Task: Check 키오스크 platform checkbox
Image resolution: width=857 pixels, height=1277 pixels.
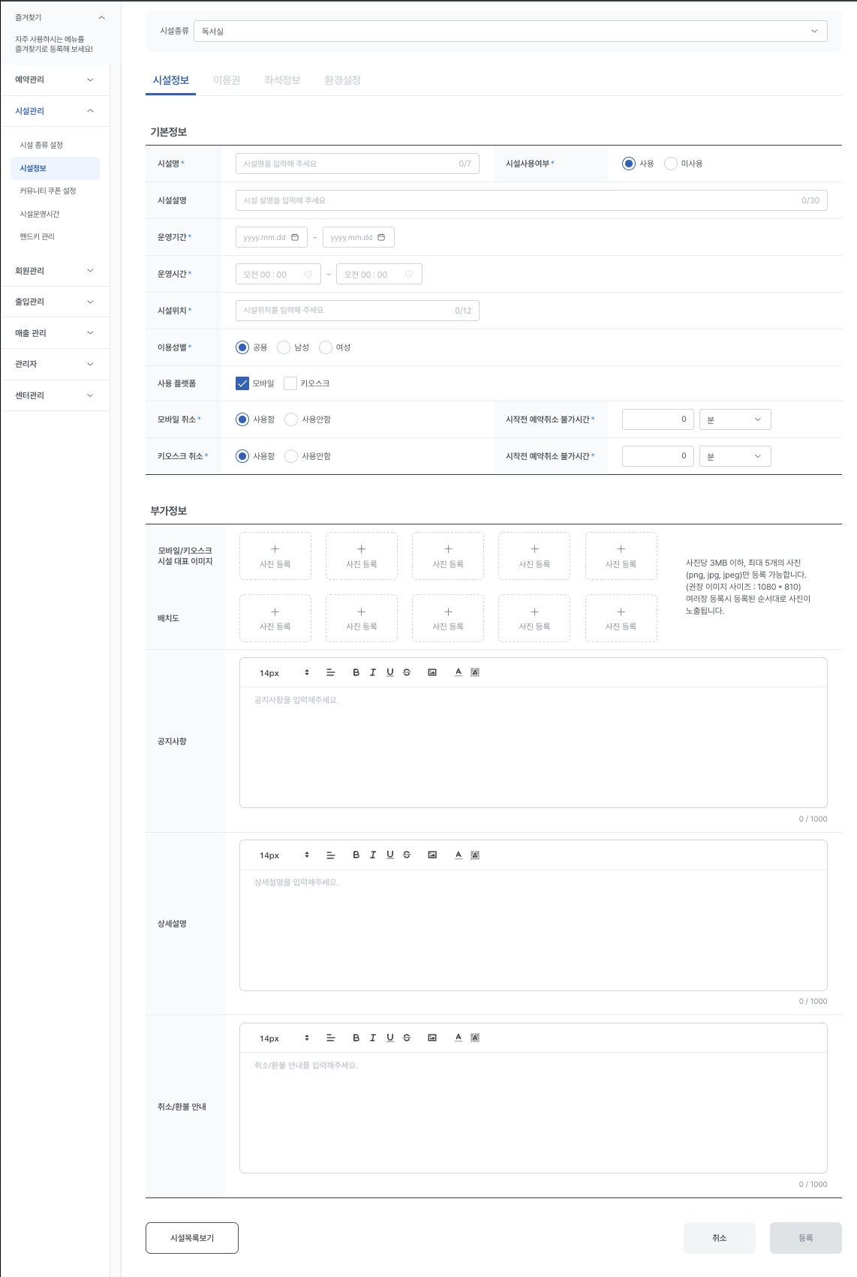Action: click(x=290, y=383)
